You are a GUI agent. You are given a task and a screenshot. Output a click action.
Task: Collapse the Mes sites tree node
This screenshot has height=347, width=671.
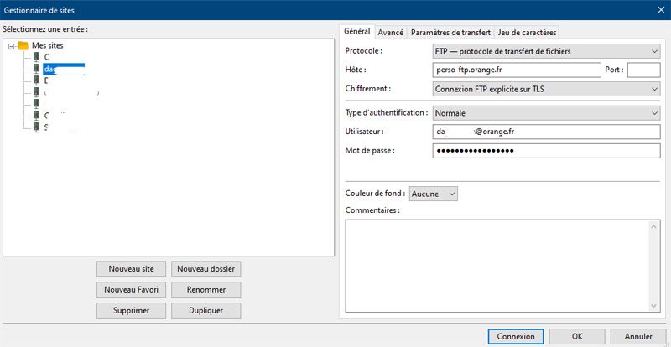(10, 46)
